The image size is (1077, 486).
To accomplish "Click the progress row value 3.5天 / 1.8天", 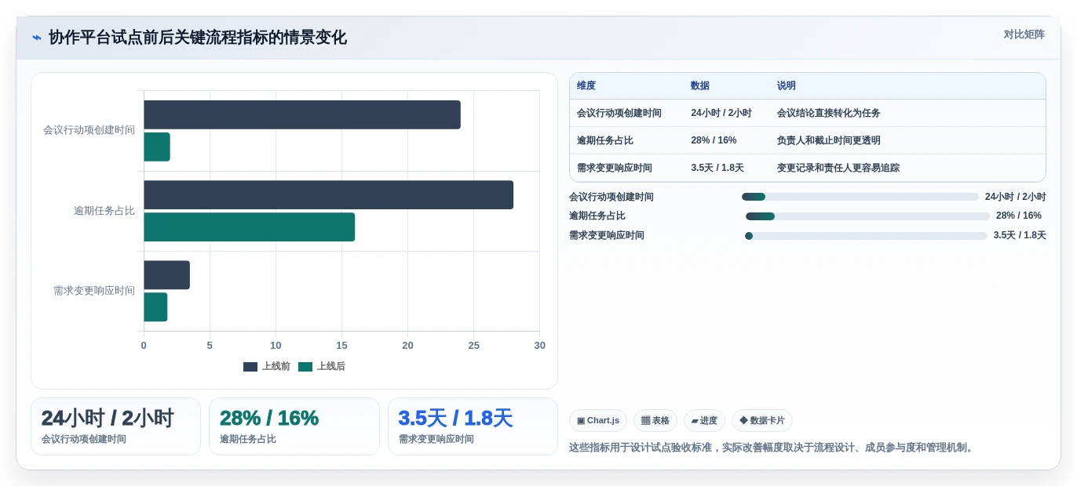I will (1020, 235).
